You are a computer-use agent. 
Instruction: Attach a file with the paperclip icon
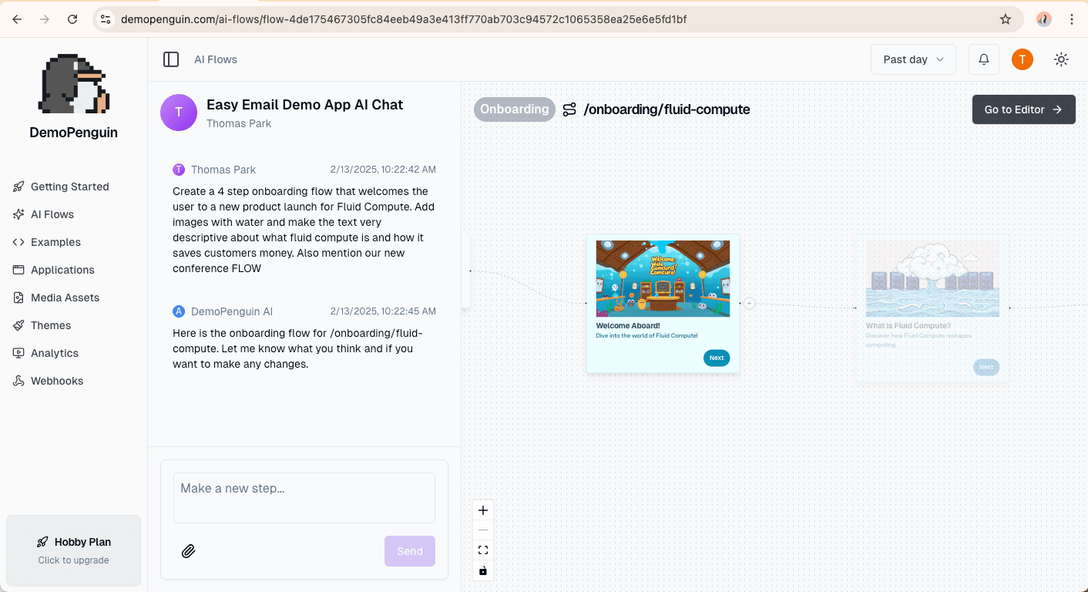(x=189, y=551)
